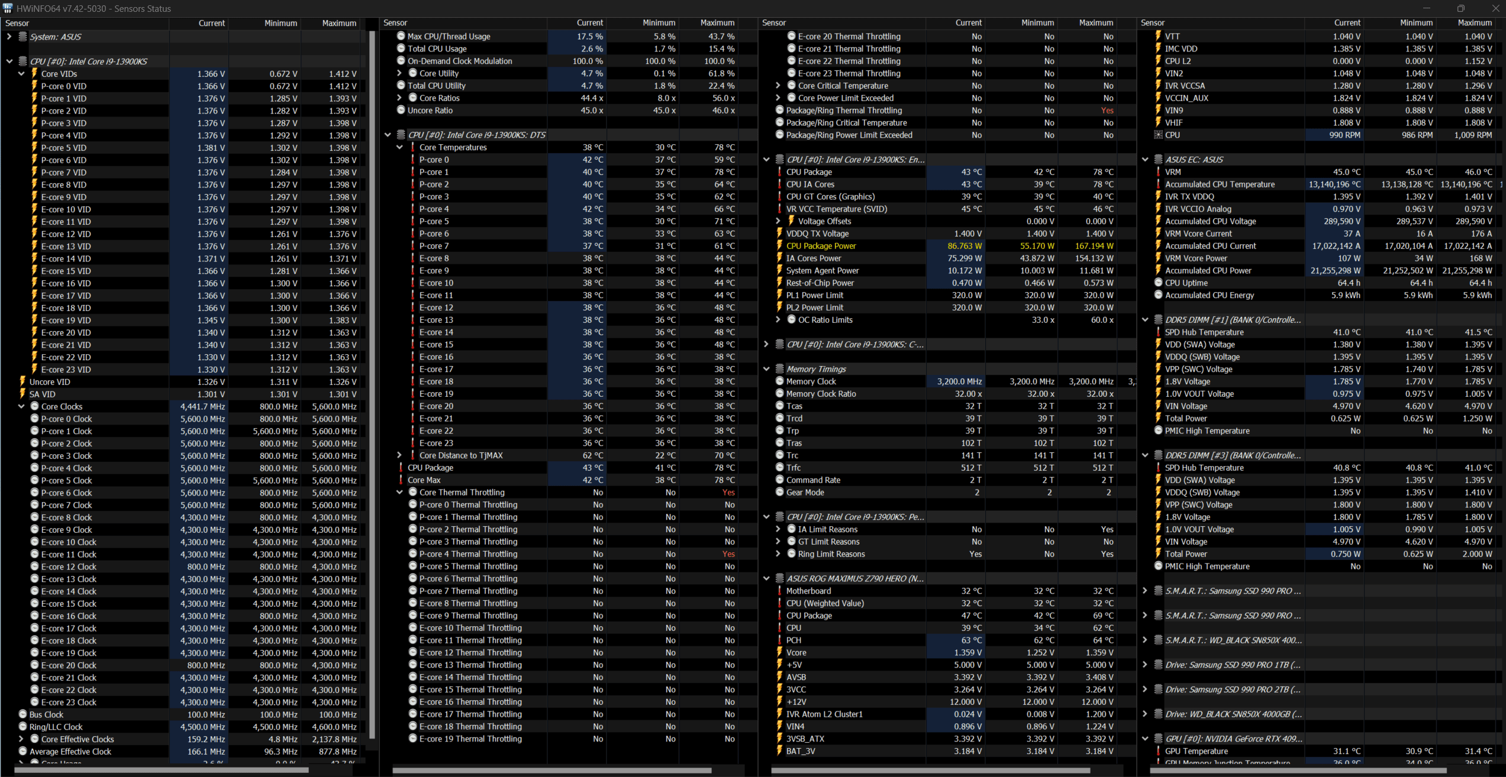Screen dimensions: 1506x777
Task: Select the 'Total CPU Usage' row
Action: tap(568, 48)
